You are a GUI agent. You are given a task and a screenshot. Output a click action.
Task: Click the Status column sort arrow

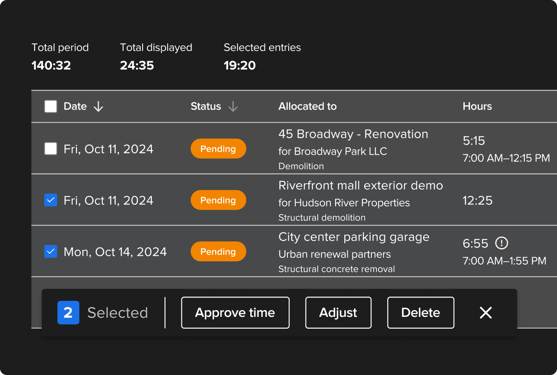point(233,106)
